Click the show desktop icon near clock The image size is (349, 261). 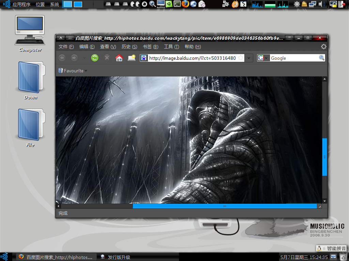pos(333,257)
